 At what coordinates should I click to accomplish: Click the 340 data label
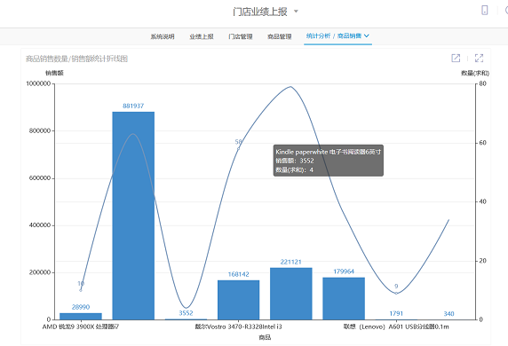click(448, 314)
